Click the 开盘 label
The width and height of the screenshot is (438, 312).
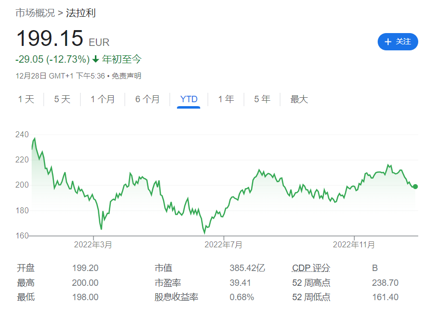(26, 268)
